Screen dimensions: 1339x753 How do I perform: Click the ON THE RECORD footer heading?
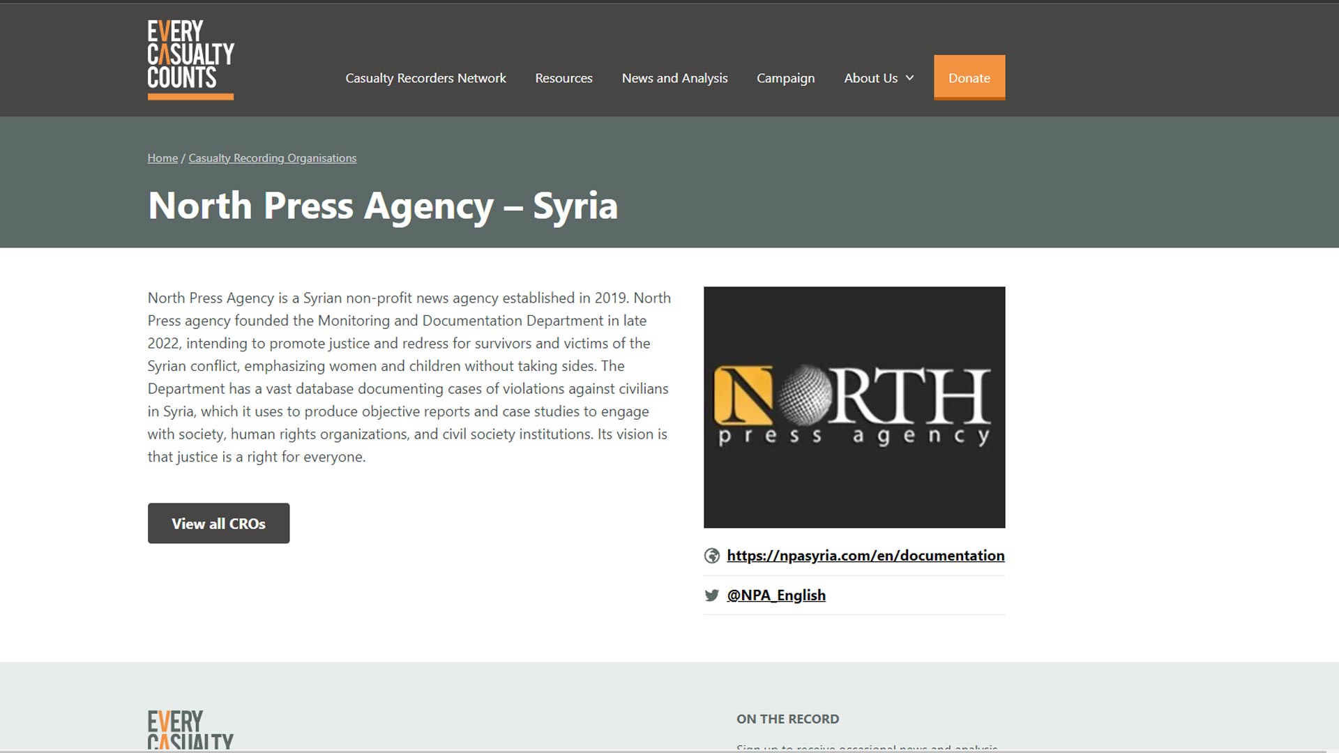788,719
